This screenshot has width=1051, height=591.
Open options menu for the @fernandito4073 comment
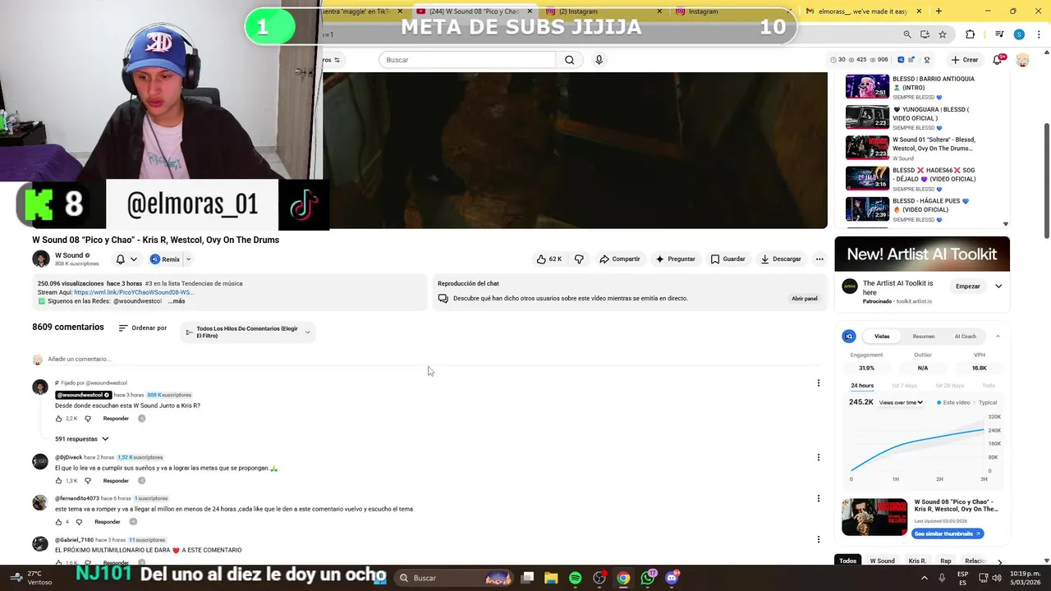click(x=818, y=498)
